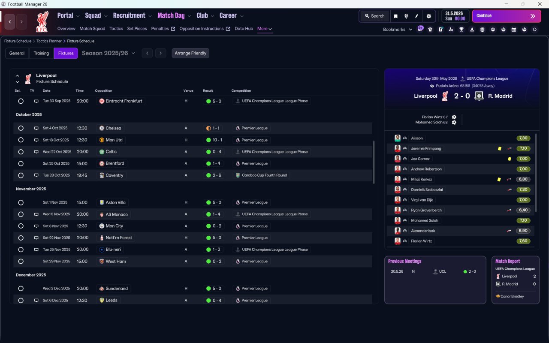Select the Chelsea fixture radio button
The width and height of the screenshot is (549, 343).
(21, 128)
